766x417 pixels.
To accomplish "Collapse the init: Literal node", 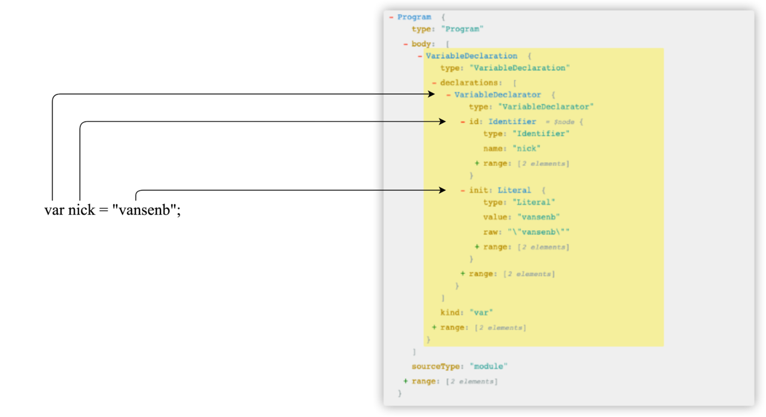I will (463, 191).
